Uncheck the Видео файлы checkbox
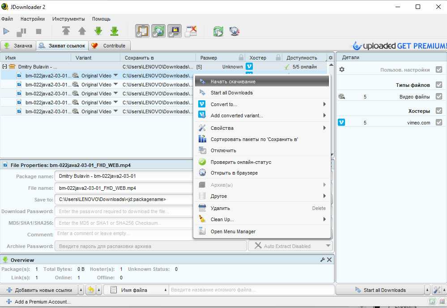 [438, 97]
